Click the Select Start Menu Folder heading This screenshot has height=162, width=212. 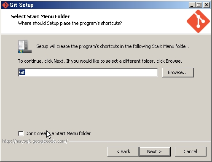tap(40, 16)
